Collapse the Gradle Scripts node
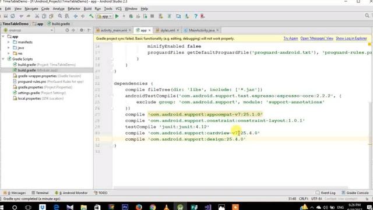Viewport: 373px width, 210px height. tap(3, 59)
